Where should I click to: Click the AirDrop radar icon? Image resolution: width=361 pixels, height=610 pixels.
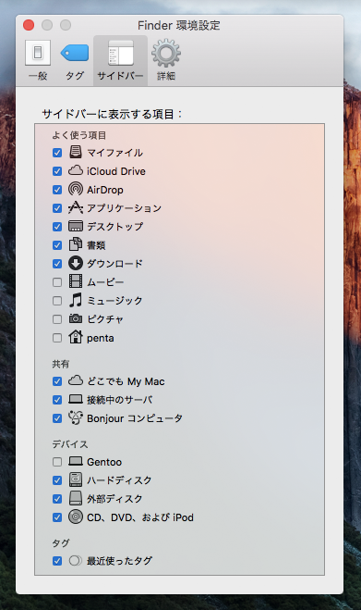coord(76,189)
